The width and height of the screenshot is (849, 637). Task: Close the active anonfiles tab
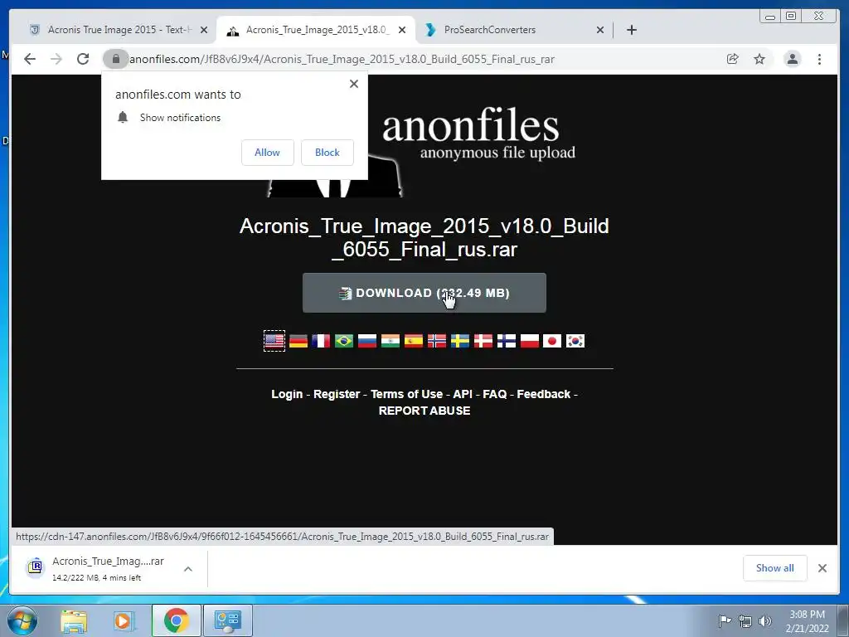pos(402,30)
